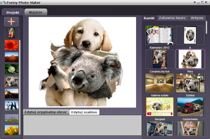Open the title bar dropdown arrow menu
The width and height of the screenshot is (210, 139).
[x=195, y=2]
